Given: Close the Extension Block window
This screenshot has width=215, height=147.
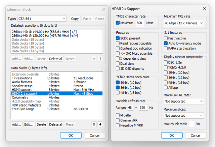Looking at the screenshot, I should click(103, 9).
